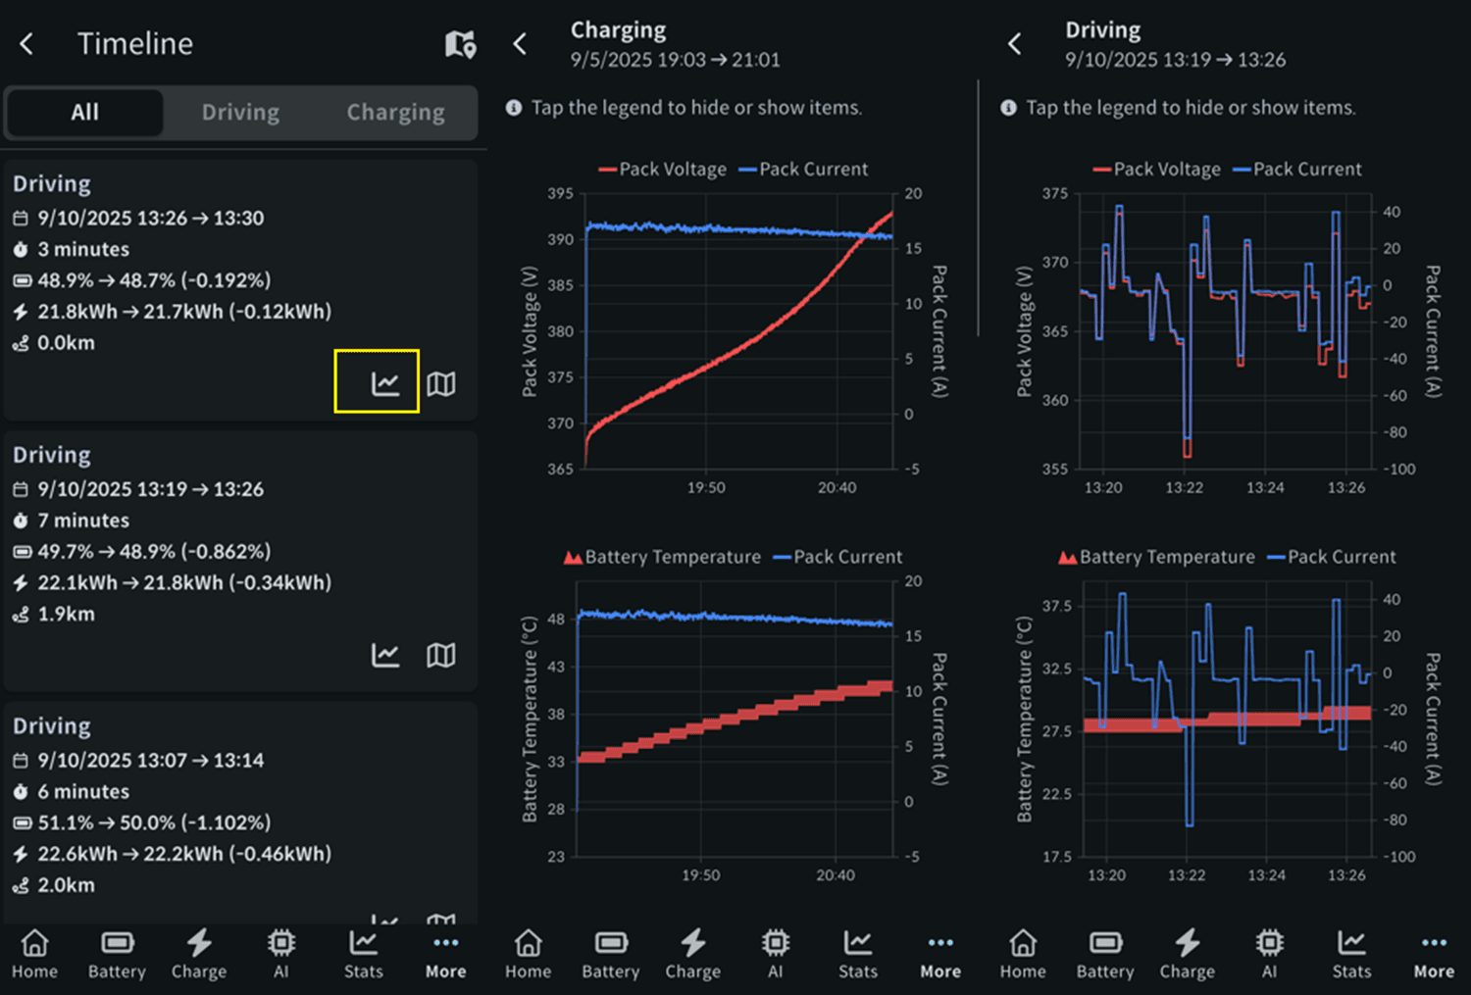The image size is (1471, 995).
Task: Open Stats from the Charging screen's bottom bar
Action: tap(858, 955)
